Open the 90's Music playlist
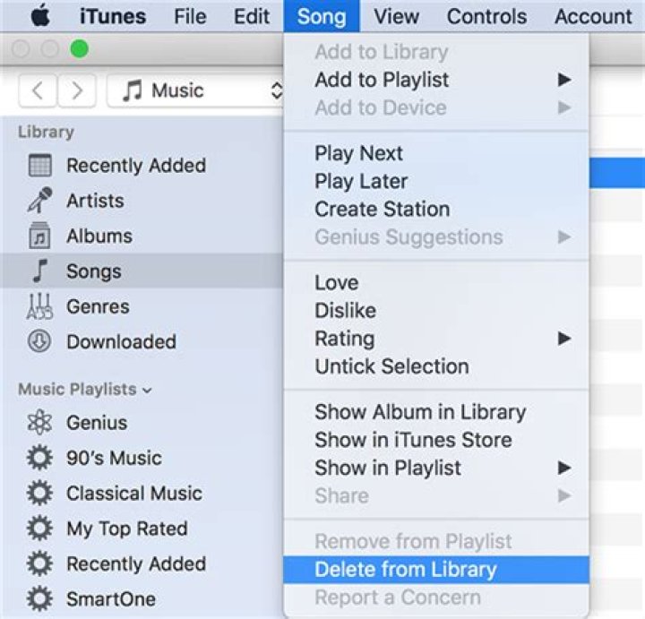Screen dimensions: 645x619 pyautogui.click(x=142, y=458)
